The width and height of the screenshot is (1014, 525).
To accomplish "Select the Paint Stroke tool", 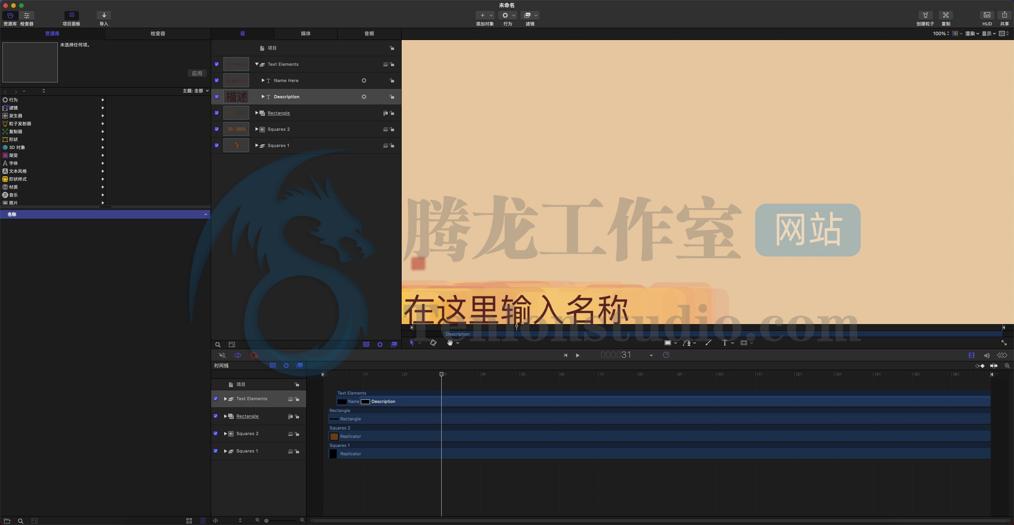I will pos(708,343).
